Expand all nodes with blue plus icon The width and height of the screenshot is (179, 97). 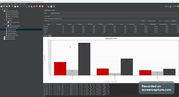pyautogui.click(x=21, y=7)
